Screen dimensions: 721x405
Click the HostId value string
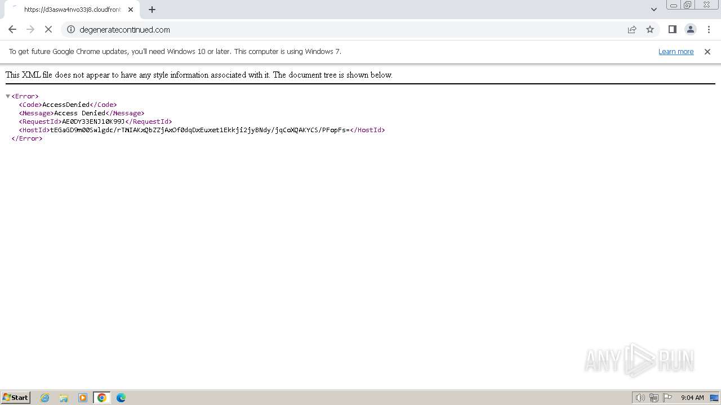tap(200, 130)
